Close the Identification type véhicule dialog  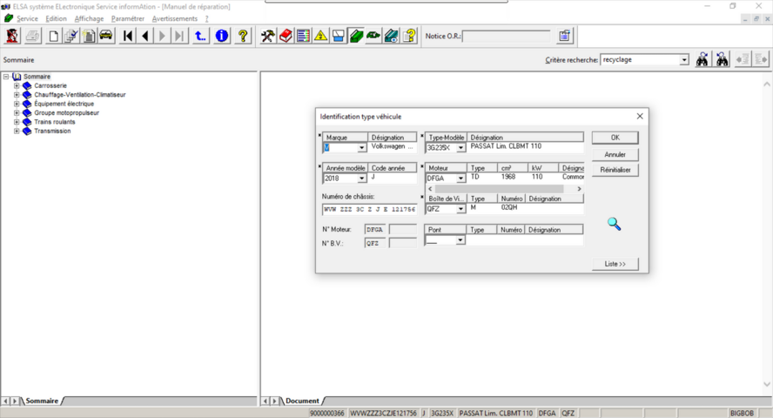640,117
